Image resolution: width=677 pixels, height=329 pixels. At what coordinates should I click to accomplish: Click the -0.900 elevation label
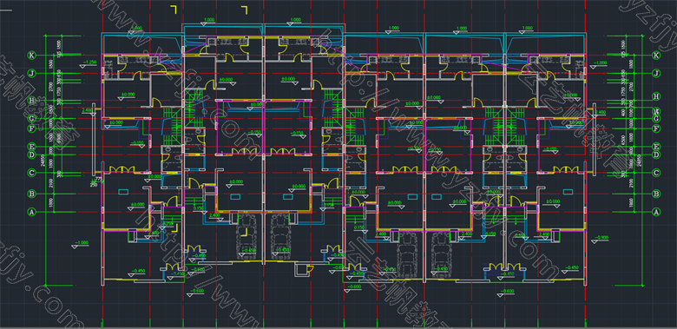pyautogui.click(x=601, y=238)
